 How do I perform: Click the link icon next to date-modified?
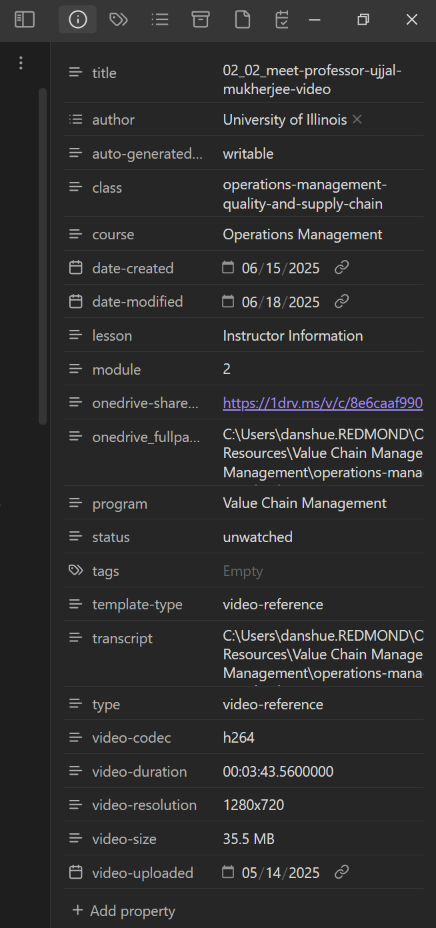pos(341,301)
